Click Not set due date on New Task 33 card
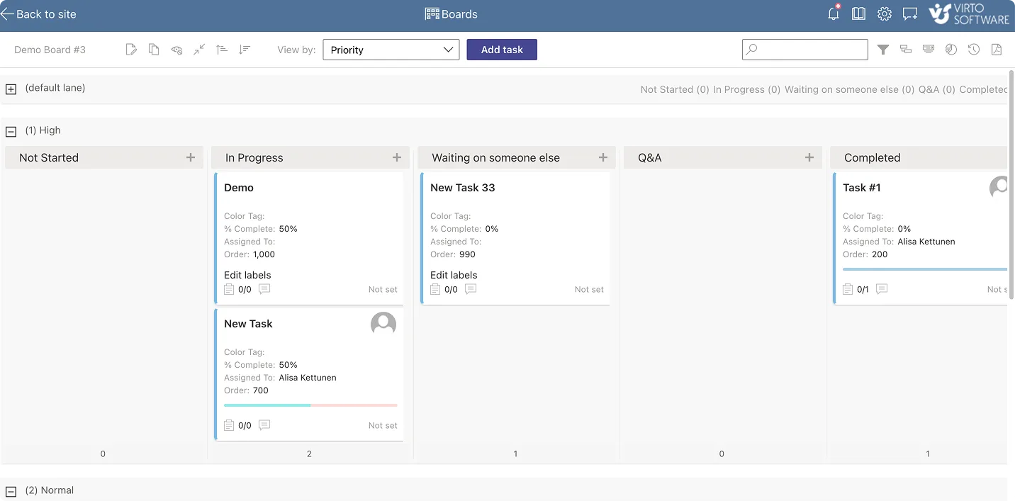This screenshot has height=501, width=1015. pos(589,289)
